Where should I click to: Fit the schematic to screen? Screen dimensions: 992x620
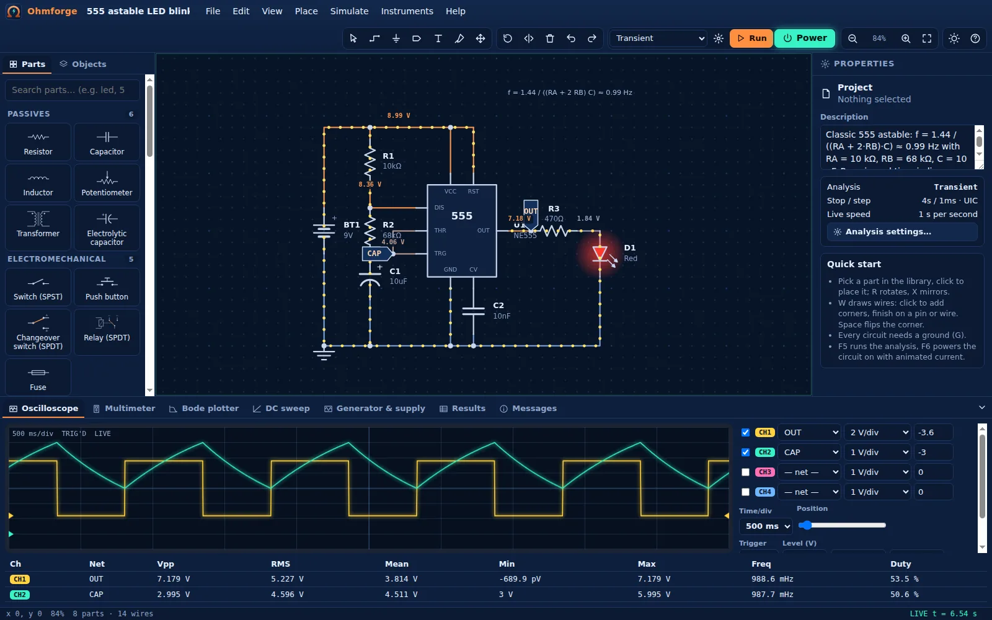point(927,38)
